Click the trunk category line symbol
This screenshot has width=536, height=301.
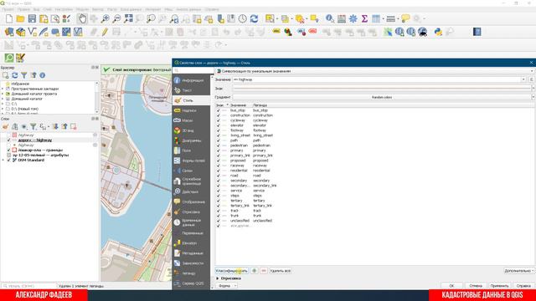pos(224,216)
